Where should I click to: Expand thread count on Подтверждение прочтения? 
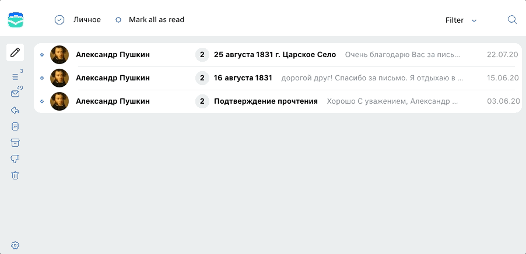[x=202, y=101]
